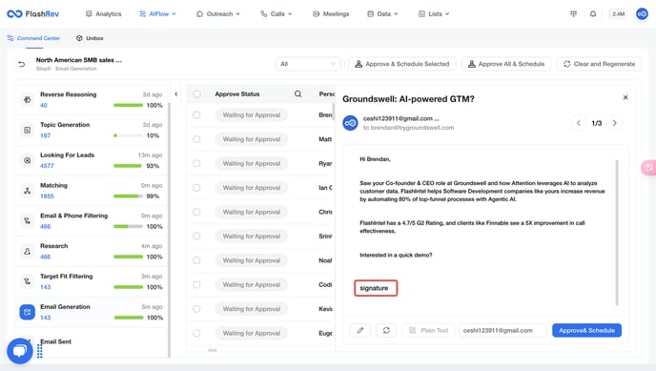Open the user avatar menu
656x371 pixels.
642,13
